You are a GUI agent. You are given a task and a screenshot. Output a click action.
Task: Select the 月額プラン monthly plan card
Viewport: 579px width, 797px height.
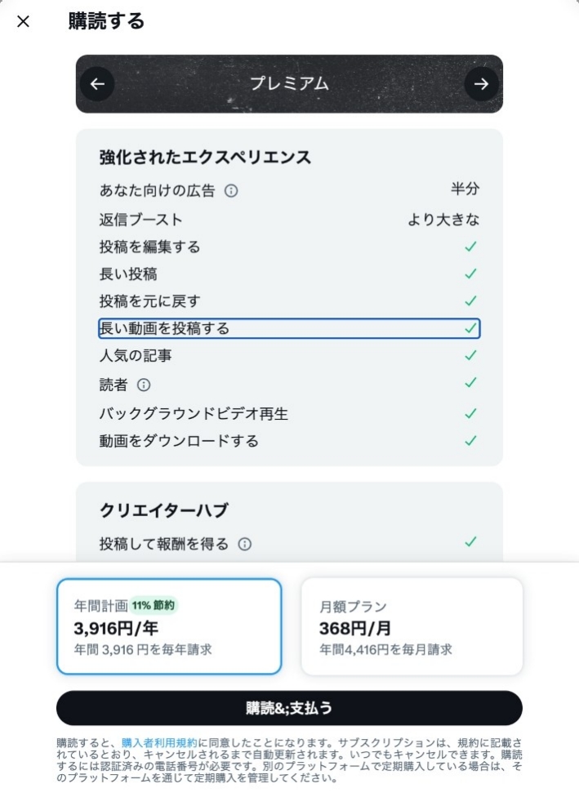click(x=412, y=626)
